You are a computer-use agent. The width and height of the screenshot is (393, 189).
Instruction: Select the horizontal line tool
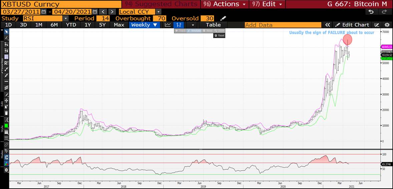7,82
